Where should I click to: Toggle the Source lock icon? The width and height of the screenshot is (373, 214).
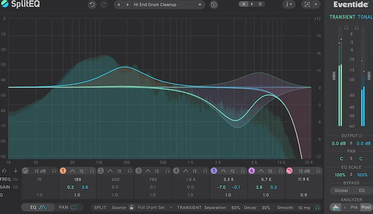[131, 207]
